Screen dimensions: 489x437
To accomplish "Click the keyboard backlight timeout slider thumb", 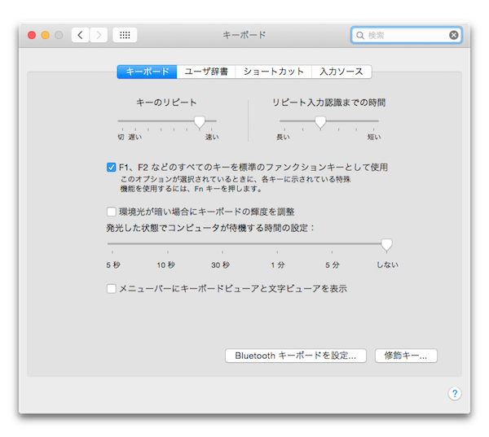I will pos(386,245).
